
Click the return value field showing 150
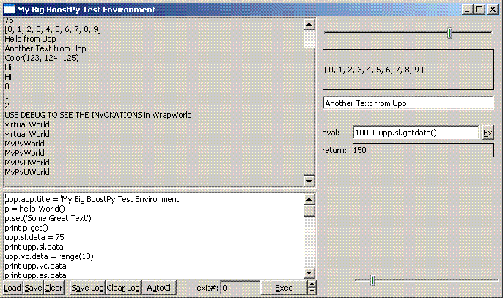422,150
